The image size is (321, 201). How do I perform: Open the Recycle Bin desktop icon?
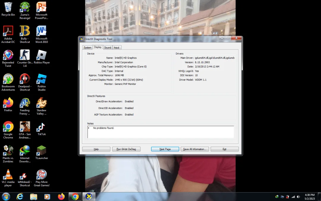tap(8, 9)
